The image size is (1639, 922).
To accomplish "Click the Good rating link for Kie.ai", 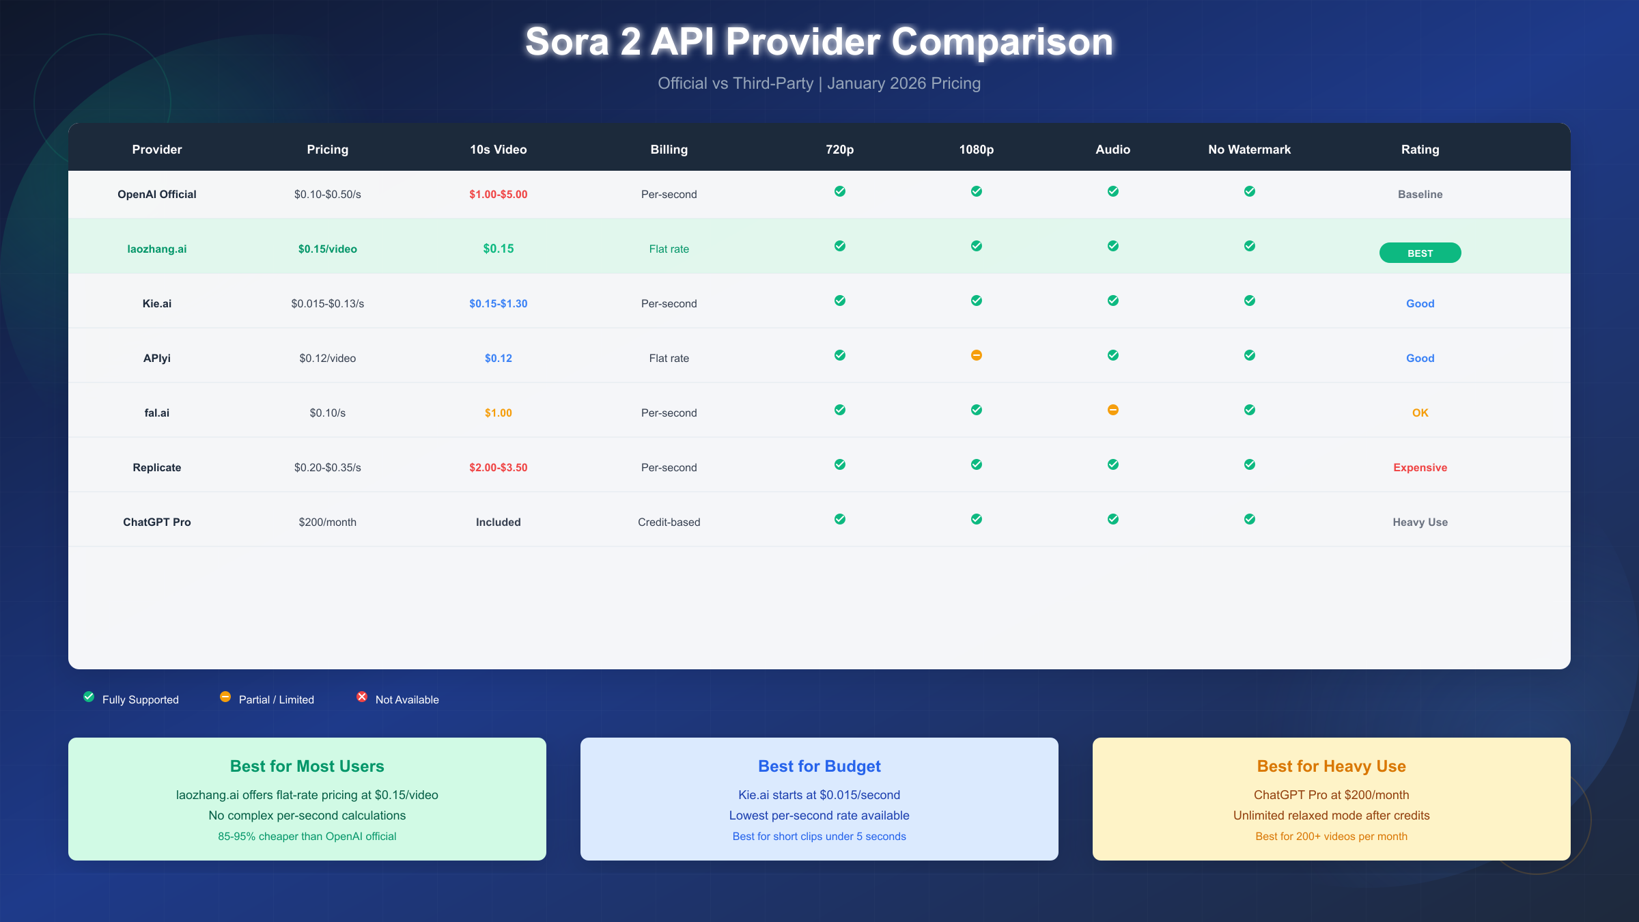I will (x=1420, y=303).
